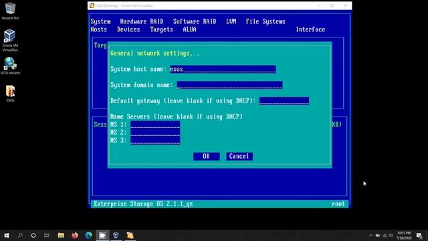
Task: Open Task View on taskbar
Action: click(47, 235)
